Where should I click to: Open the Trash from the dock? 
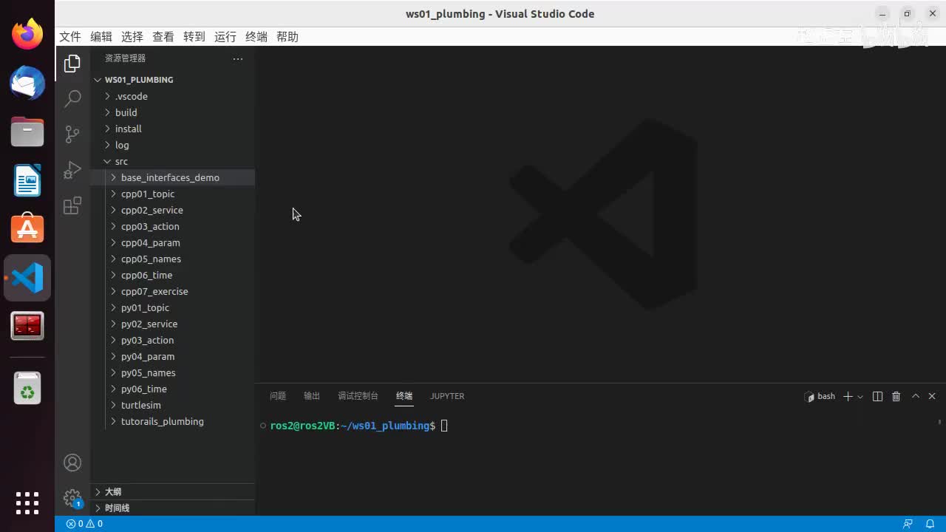27,388
